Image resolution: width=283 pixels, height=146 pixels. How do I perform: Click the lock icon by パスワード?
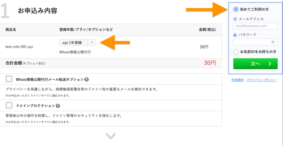[235, 35]
